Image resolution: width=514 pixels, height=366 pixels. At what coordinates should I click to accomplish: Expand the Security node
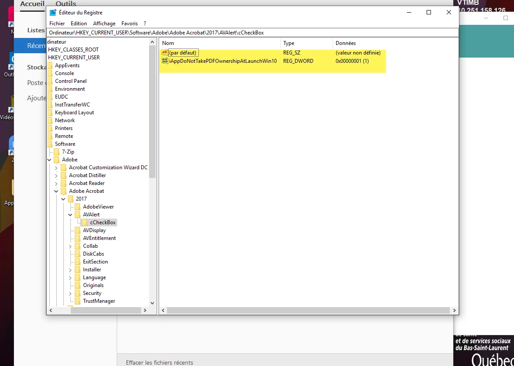click(x=70, y=294)
